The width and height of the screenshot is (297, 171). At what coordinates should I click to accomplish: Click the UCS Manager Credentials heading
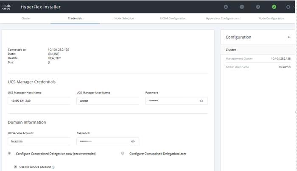[32, 82]
